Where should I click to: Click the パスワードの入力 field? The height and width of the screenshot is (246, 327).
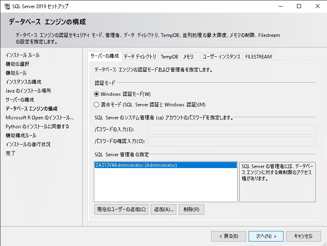[x=232, y=129]
